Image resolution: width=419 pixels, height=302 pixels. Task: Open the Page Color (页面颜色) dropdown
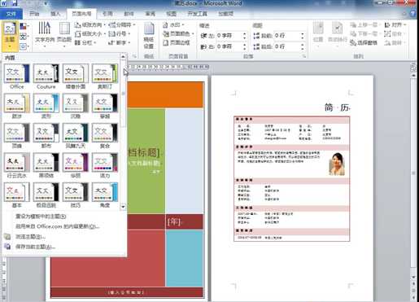178,34
